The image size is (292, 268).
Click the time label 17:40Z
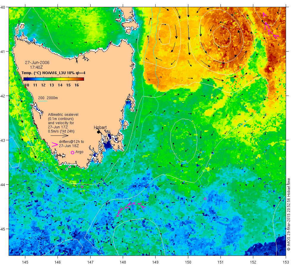[36, 67]
